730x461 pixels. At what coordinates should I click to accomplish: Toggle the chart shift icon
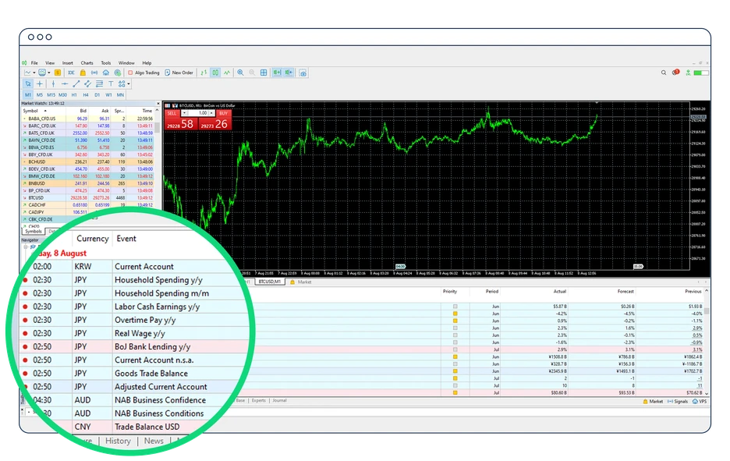(x=289, y=73)
